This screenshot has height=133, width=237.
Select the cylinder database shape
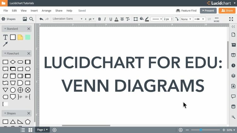coord(13,76)
